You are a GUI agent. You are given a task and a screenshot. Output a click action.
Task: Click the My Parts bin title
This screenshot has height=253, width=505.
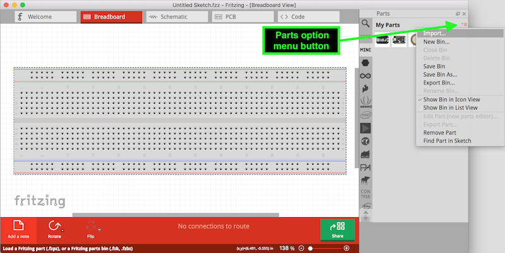tap(388, 25)
